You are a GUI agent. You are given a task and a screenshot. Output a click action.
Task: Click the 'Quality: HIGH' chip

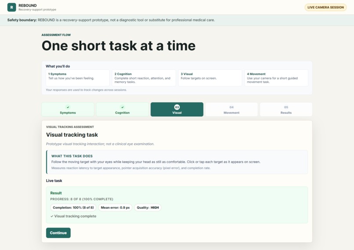148,207
